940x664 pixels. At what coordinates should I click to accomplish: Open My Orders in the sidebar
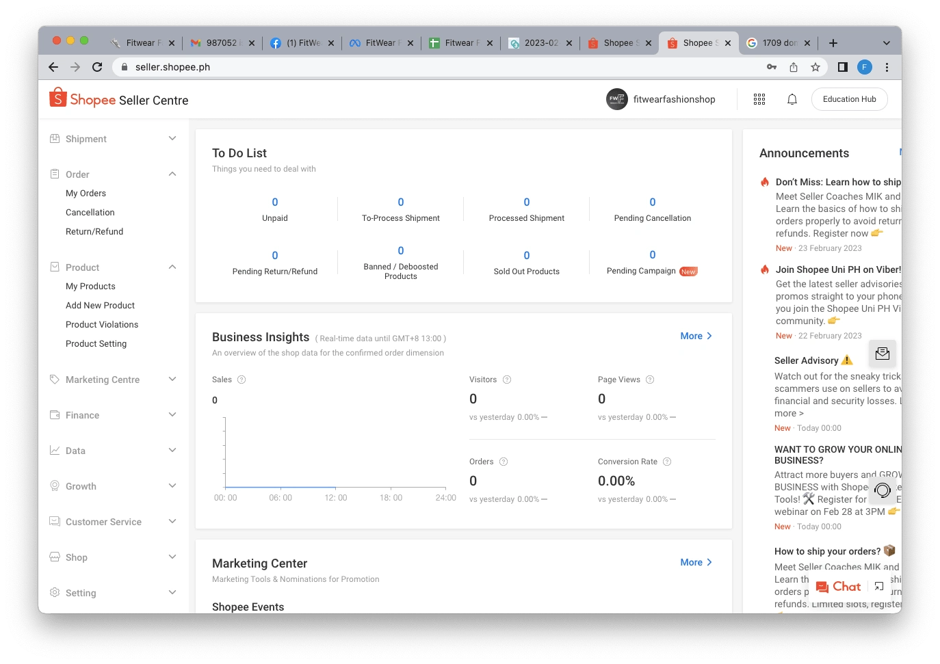click(86, 194)
